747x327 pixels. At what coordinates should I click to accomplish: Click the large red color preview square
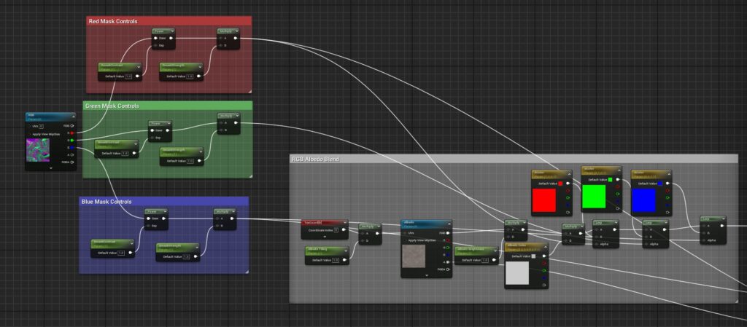544,200
